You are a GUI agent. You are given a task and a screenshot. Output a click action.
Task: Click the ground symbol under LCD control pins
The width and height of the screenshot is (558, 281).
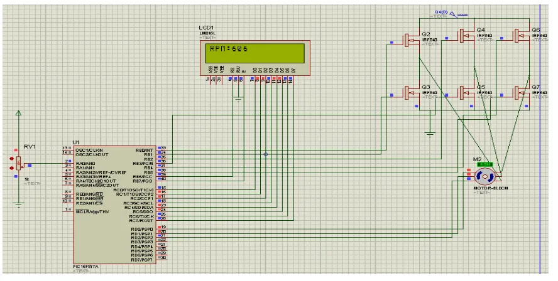tap(238, 100)
